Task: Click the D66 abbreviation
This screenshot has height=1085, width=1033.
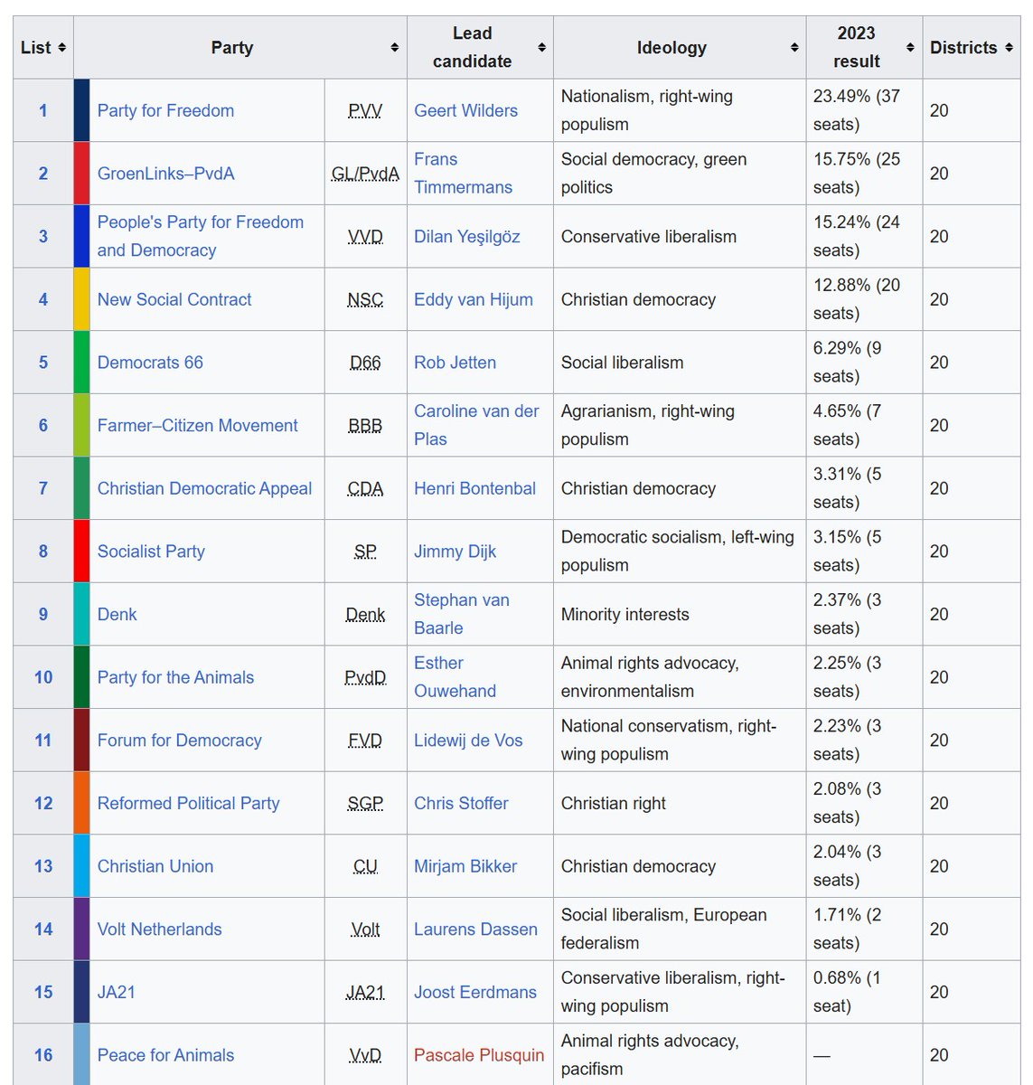Action: (365, 363)
